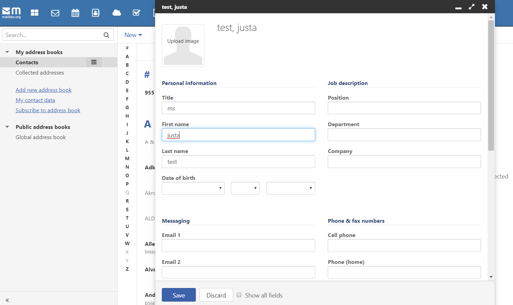Open the Drive cloud icon
This screenshot has height=305, width=513.
point(117,13)
